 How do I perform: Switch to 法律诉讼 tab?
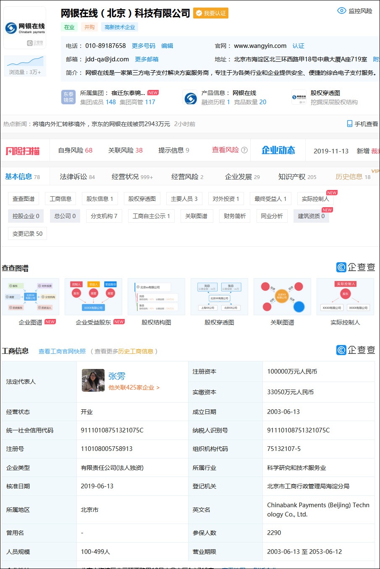(77, 176)
